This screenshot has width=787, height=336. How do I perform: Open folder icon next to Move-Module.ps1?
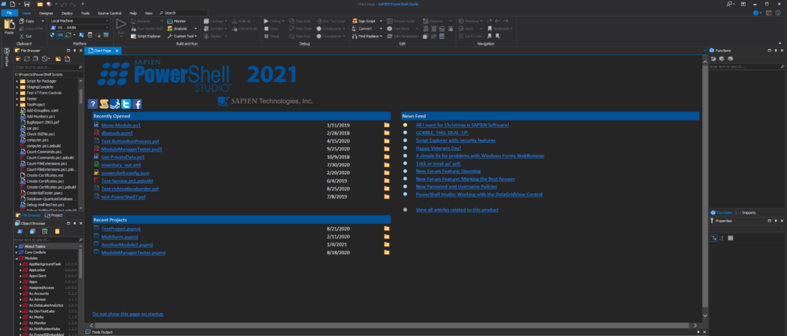pos(387,125)
